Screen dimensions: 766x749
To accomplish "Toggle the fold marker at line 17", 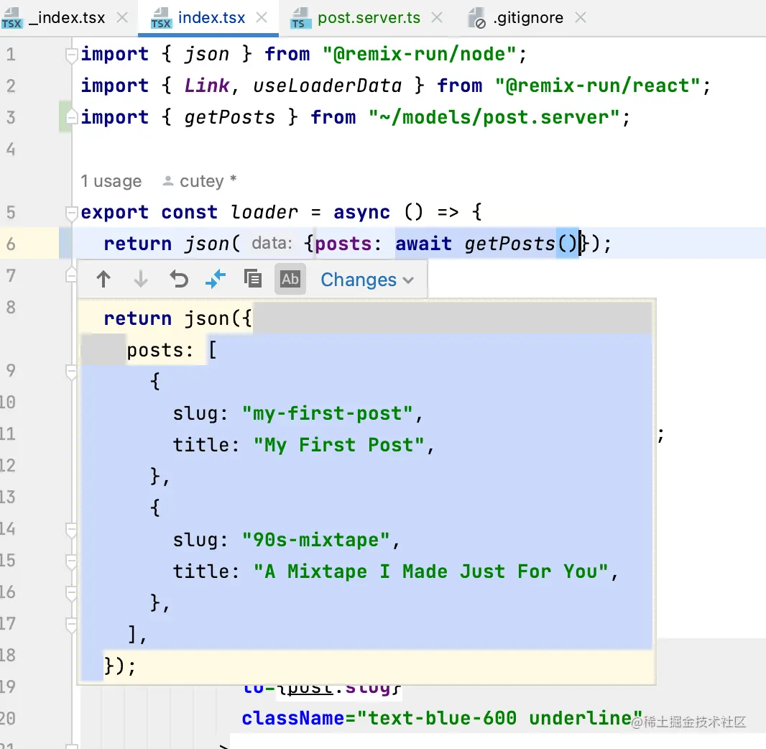I will tap(71, 625).
